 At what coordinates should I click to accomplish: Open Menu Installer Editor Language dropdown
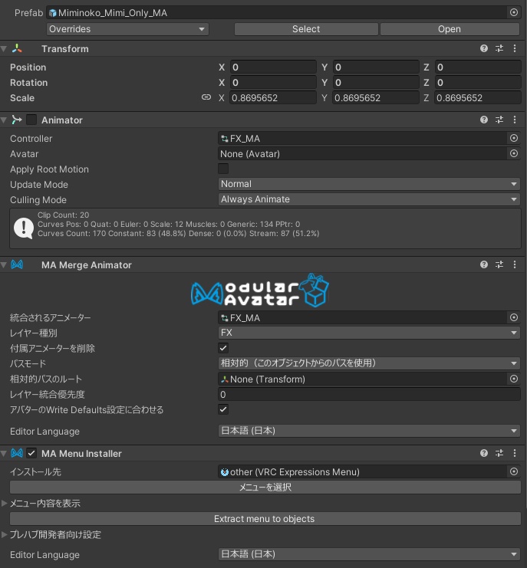(369, 554)
